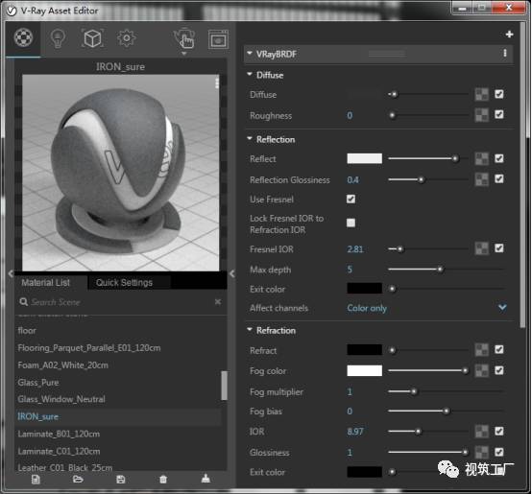Switch to the Quick Settings tab
This screenshot has height=494, width=532.
(124, 283)
